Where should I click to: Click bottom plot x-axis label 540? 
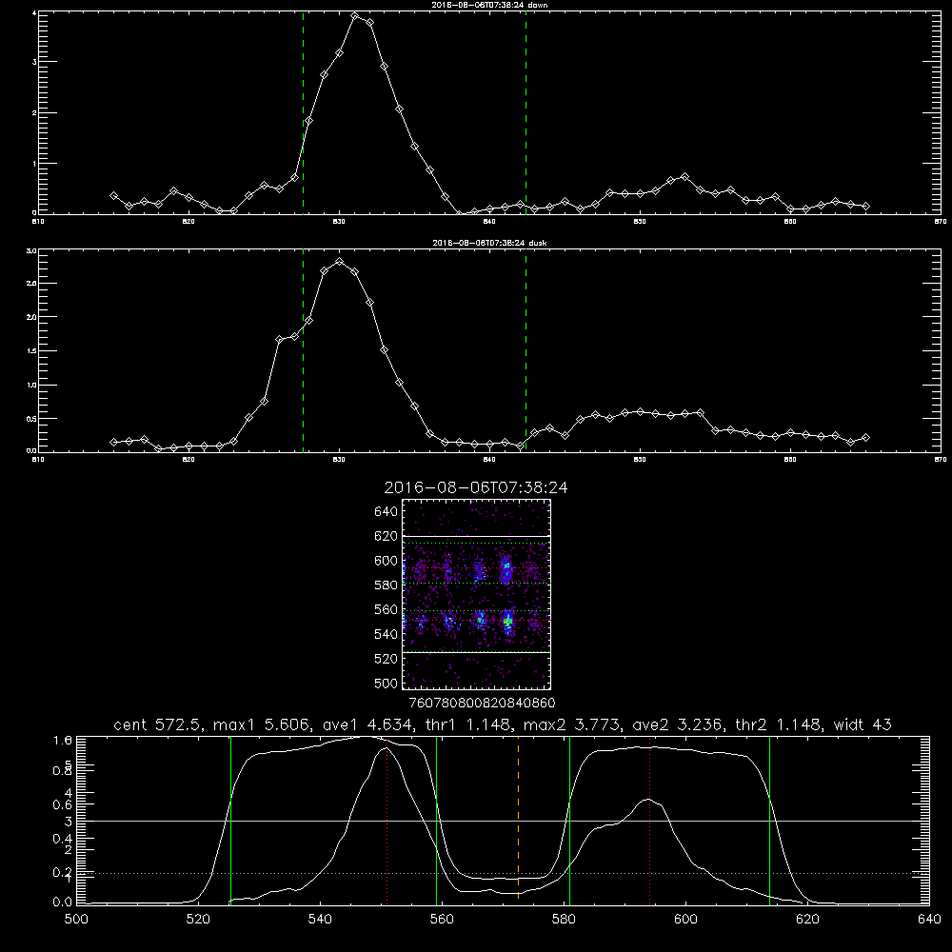coord(320,920)
